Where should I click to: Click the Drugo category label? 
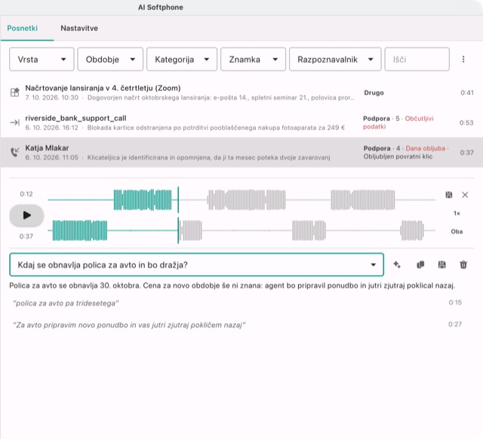(374, 92)
